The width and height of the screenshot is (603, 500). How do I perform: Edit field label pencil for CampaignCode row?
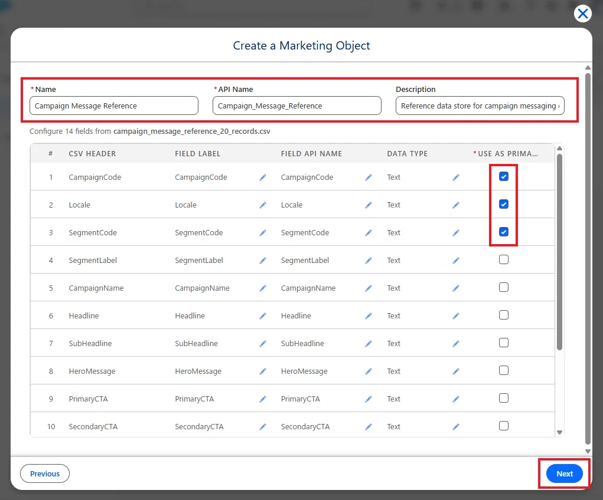tap(263, 177)
